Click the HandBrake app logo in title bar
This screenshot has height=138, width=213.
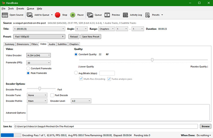click(3, 3)
